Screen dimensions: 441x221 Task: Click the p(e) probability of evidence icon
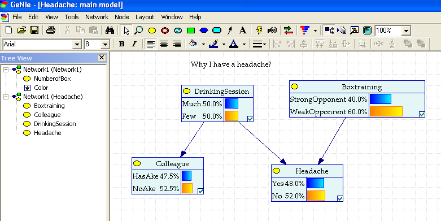click(272, 30)
